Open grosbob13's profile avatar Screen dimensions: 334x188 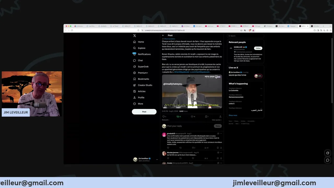164,135
